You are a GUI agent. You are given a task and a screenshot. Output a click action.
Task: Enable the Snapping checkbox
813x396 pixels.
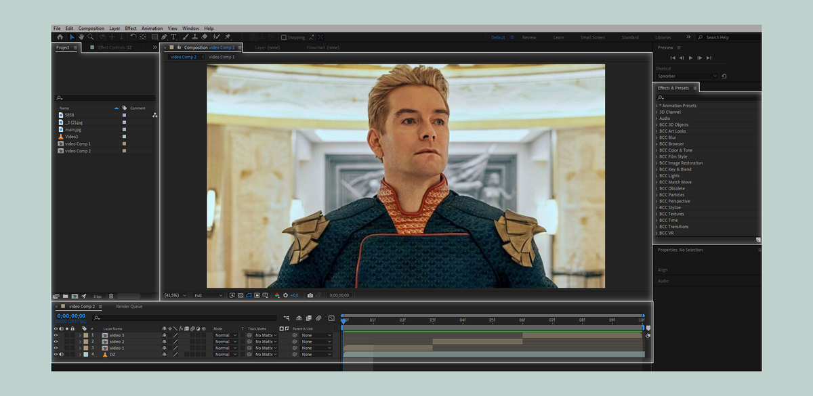tap(283, 37)
